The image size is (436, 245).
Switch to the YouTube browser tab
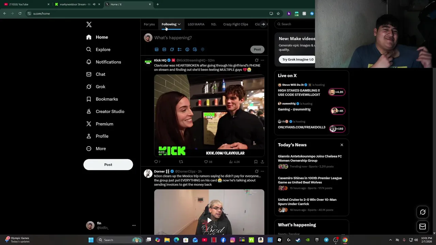tap(26, 4)
